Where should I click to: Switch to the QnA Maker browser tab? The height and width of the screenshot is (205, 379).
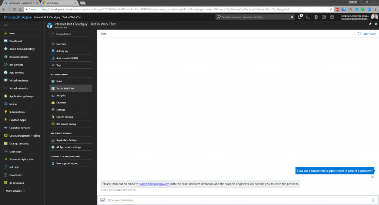[59, 3]
